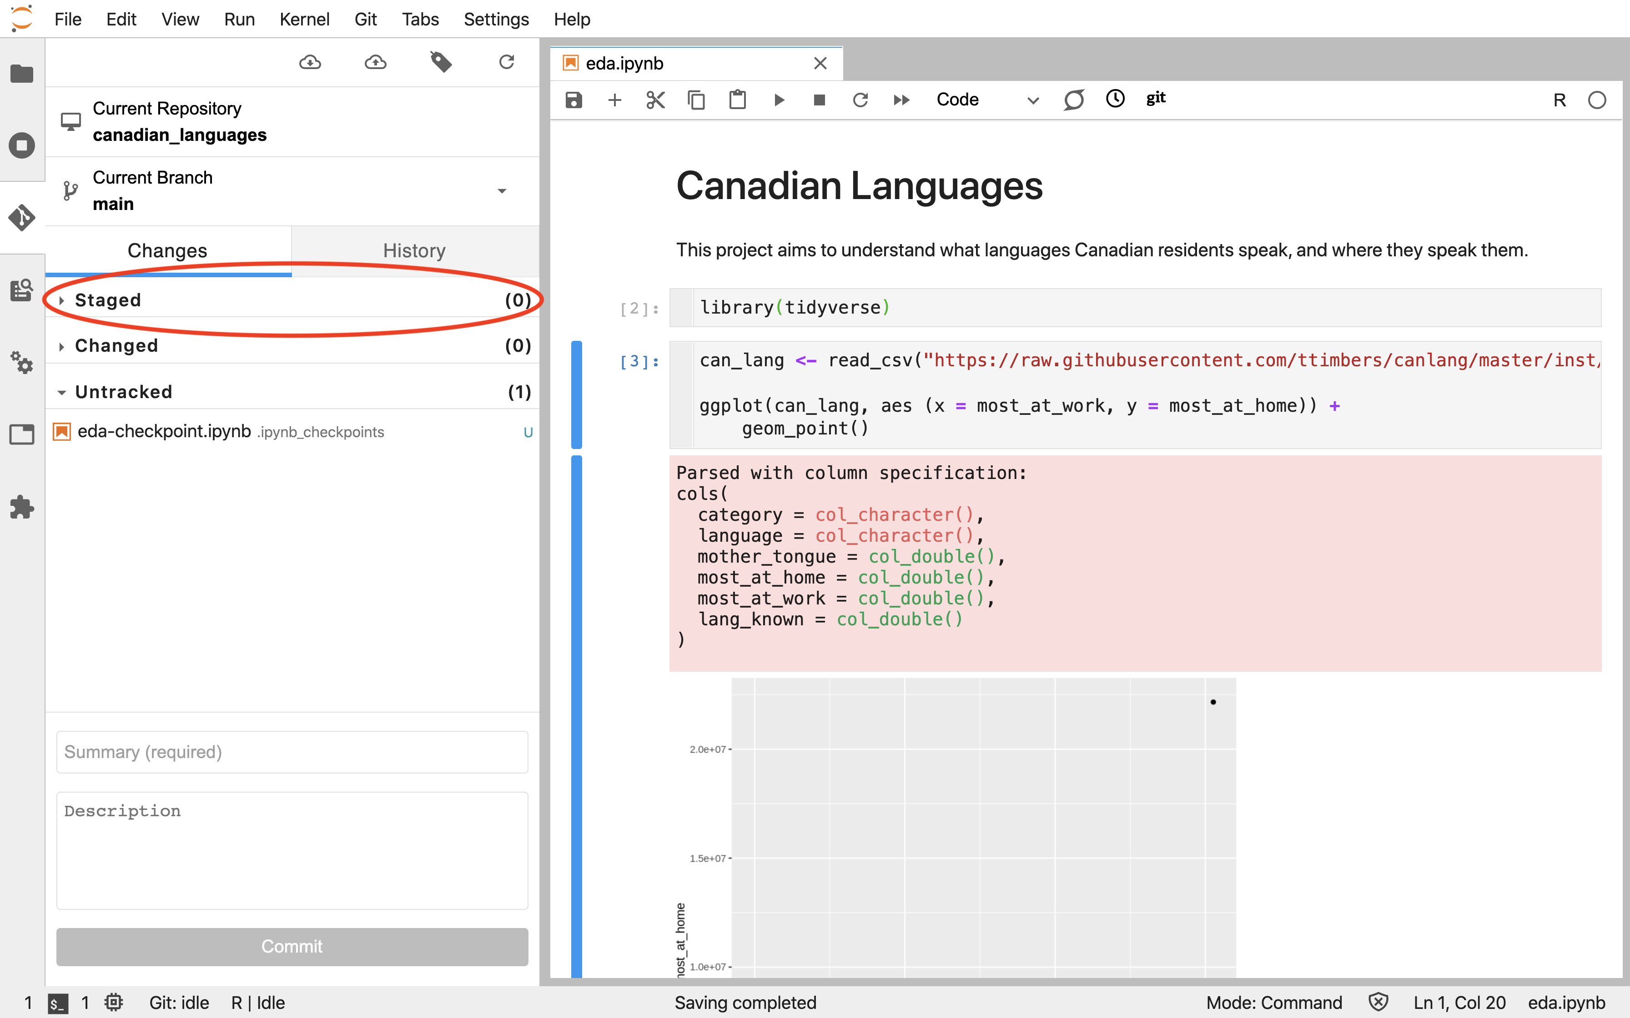1630x1018 pixels.
Task: Push committed changes cloud-upload icon
Action: click(x=375, y=63)
